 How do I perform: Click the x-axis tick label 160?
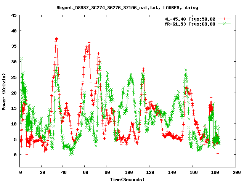(193, 172)
